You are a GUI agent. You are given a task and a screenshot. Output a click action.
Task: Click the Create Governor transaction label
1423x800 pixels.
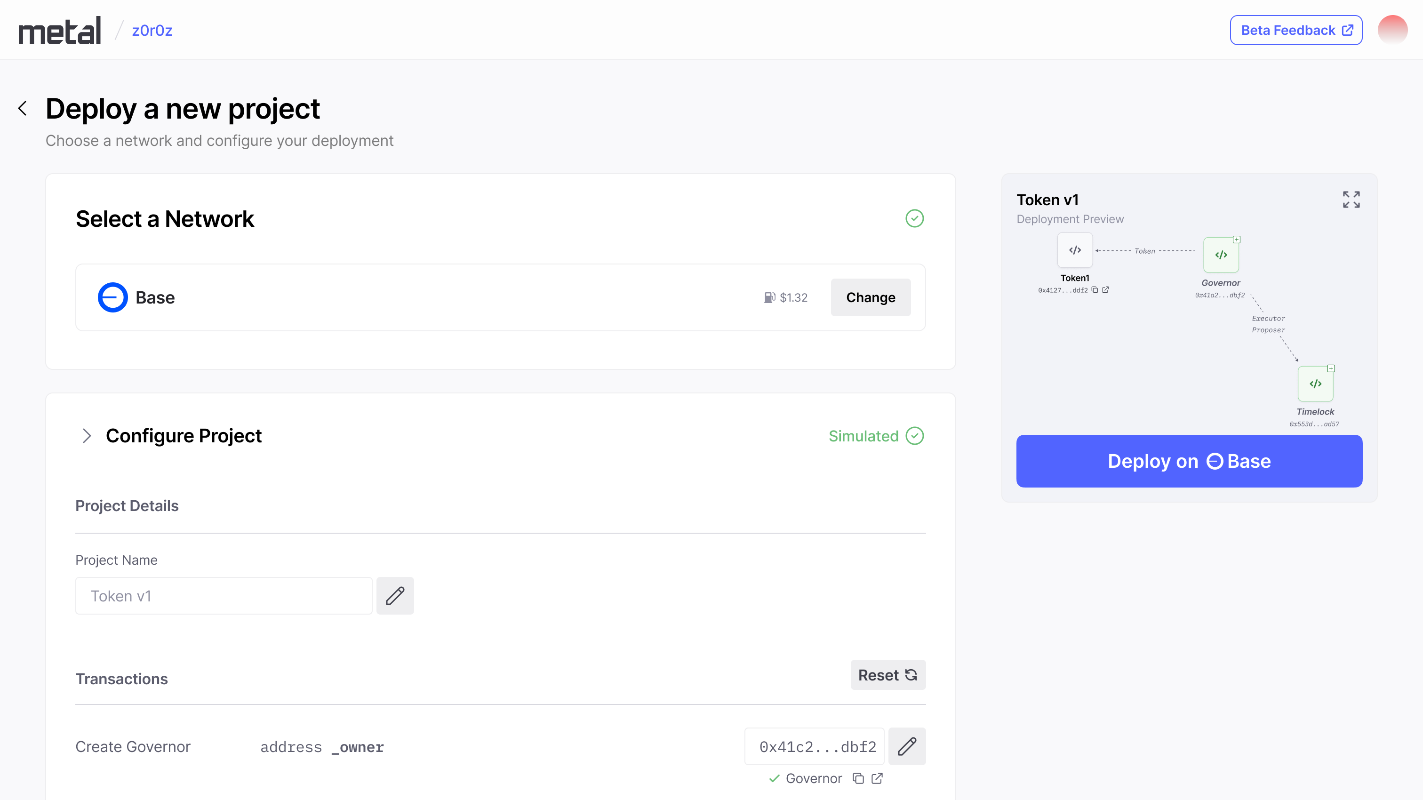coord(133,747)
